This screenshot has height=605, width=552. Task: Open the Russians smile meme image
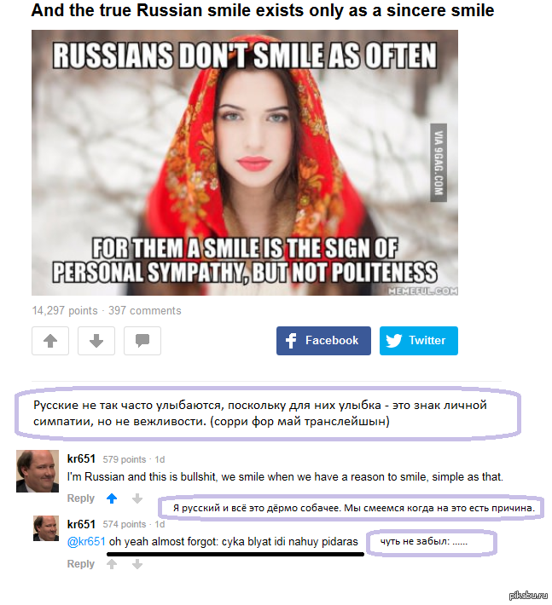coord(245,163)
